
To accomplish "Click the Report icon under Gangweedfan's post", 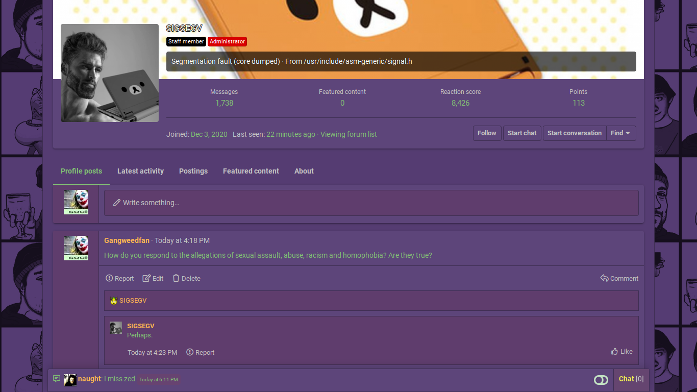I will click(109, 278).
